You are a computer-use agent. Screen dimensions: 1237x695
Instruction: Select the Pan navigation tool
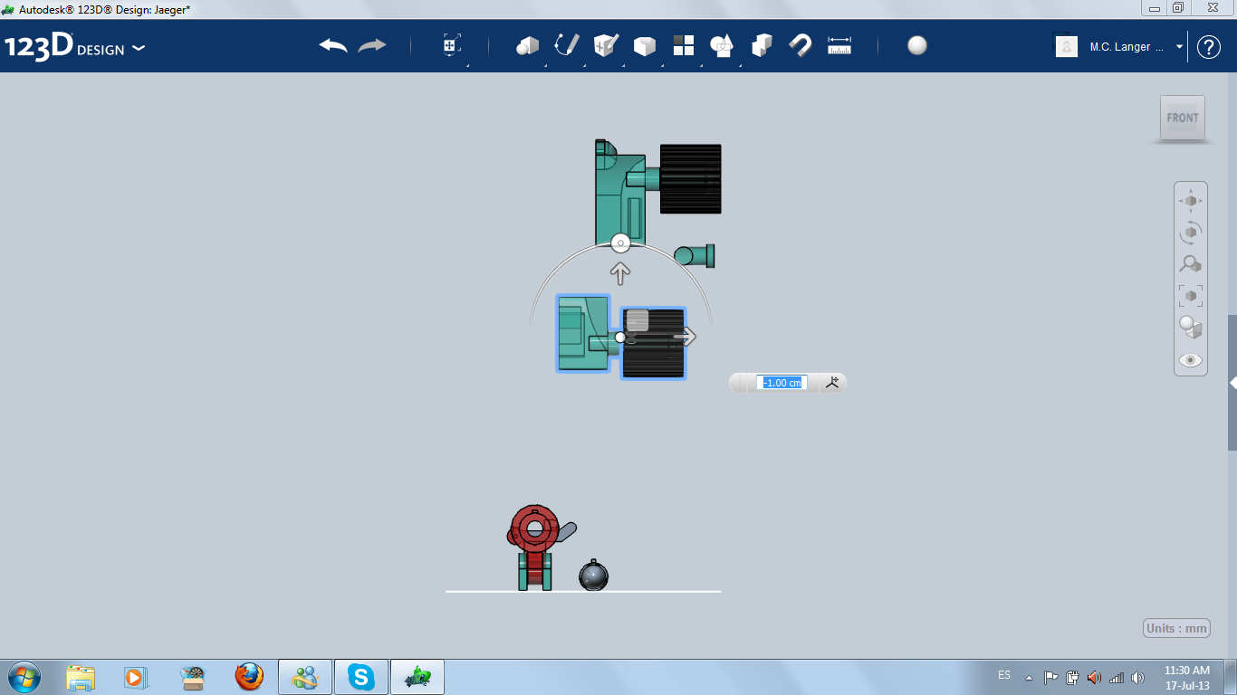pos(1191,201)
